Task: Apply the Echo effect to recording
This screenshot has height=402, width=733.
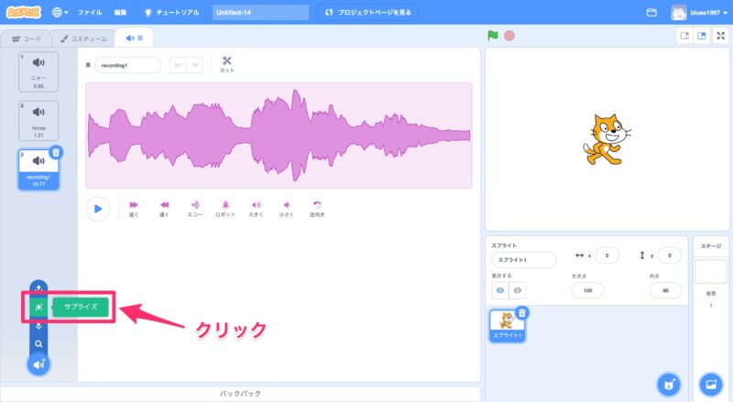Action: pyautogui.click(x=194, y=208)
